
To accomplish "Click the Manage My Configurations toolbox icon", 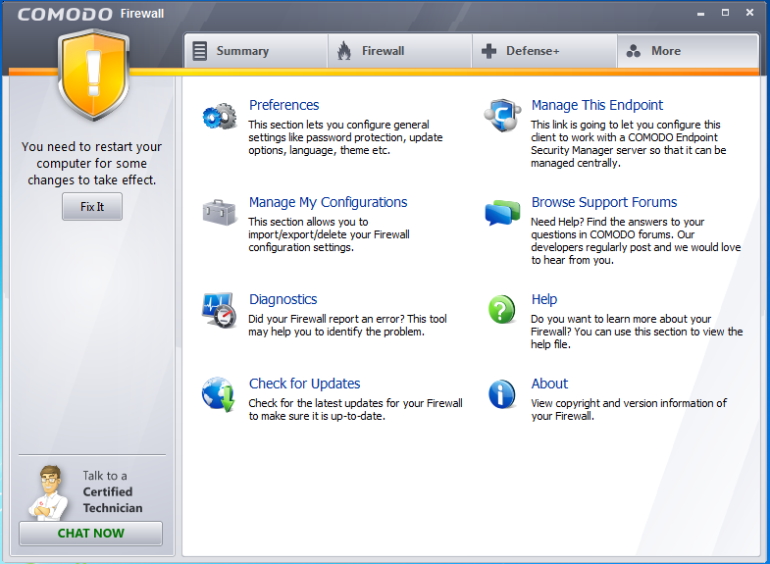I will point(220,213).
